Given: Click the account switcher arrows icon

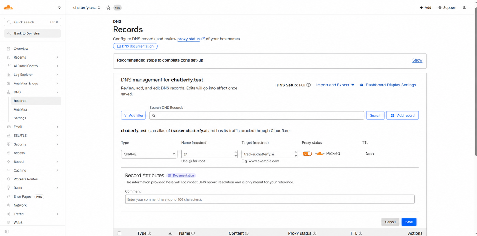Looking at the screenshot, I should [59, 7].
